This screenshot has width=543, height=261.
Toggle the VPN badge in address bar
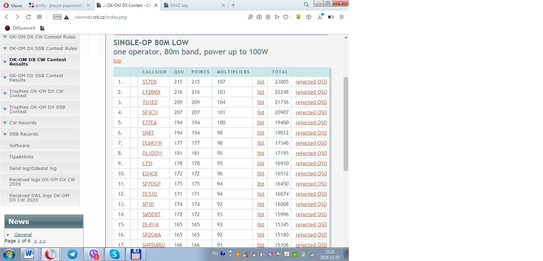coord(57,17)
